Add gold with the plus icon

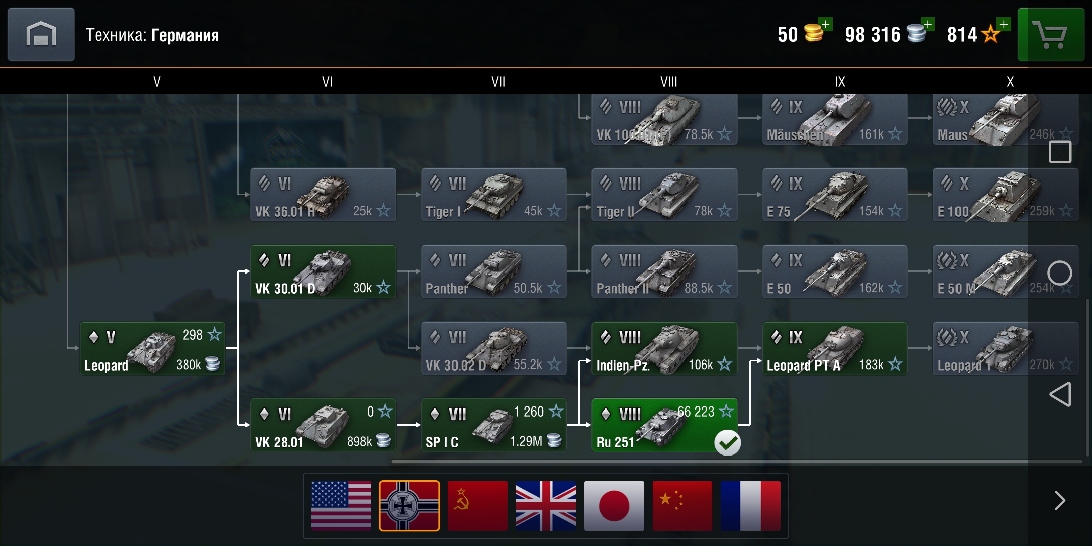pyautogui.click(x=825, y=24)
